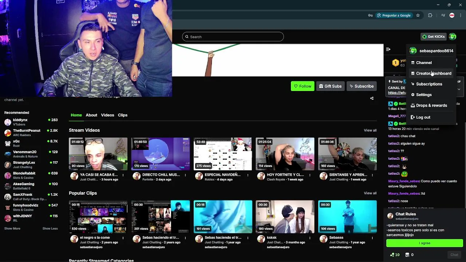Switch to the About tab

(91, 115)
